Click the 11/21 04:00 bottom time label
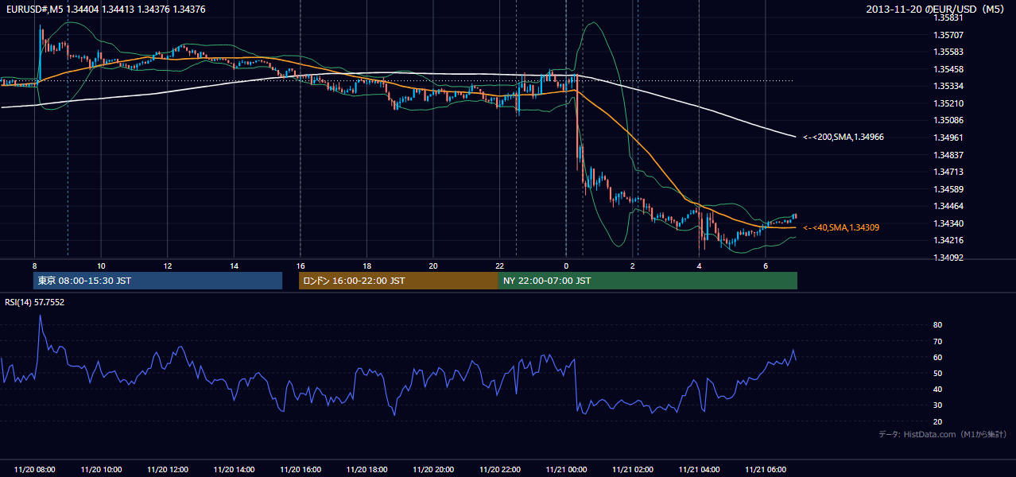 (x=699, y=470)
